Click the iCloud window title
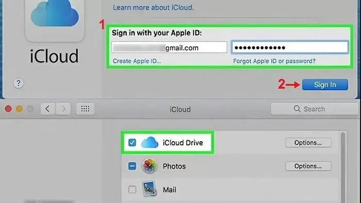The height and width of the screenshot is (203, 361). coord(180,109)
